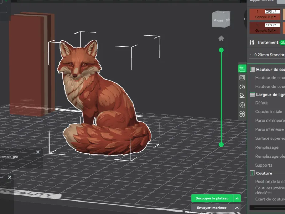Click the Traitement panel title

(x=268, y=42)
